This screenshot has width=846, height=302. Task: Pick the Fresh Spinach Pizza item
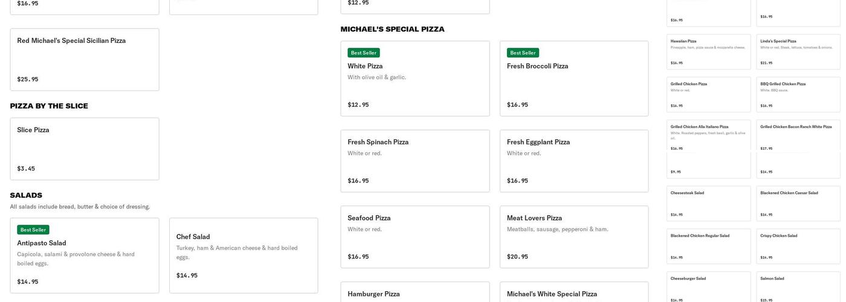(x=415, y=161)
